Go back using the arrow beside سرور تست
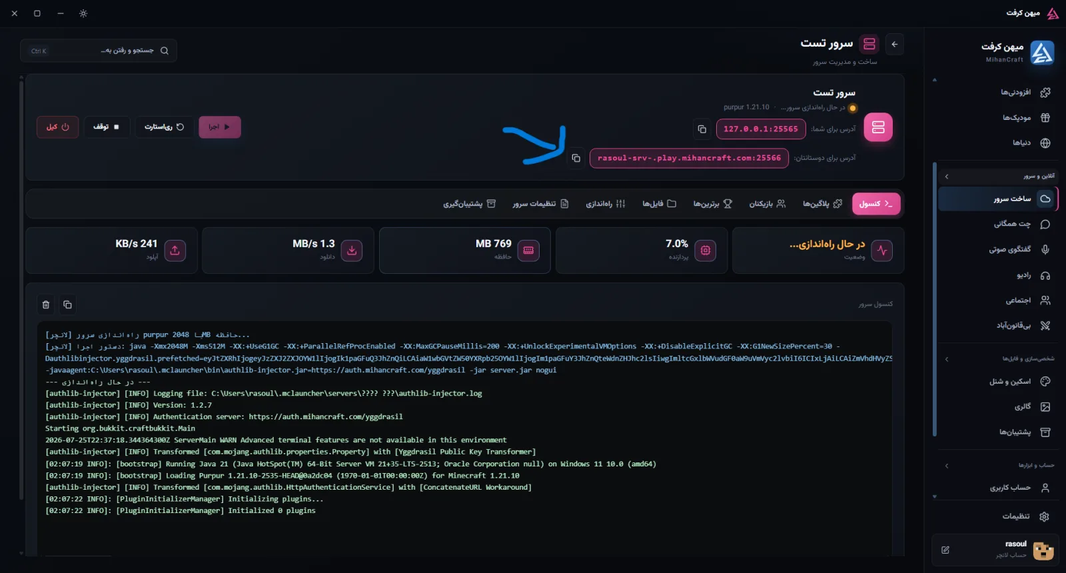Viewport: 1066px width, 573px height. (895, 44)
